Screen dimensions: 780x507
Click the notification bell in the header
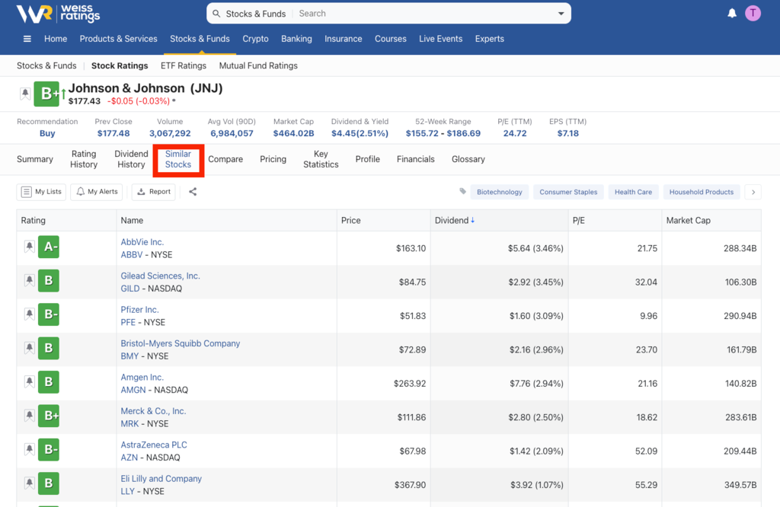[732, 13]
